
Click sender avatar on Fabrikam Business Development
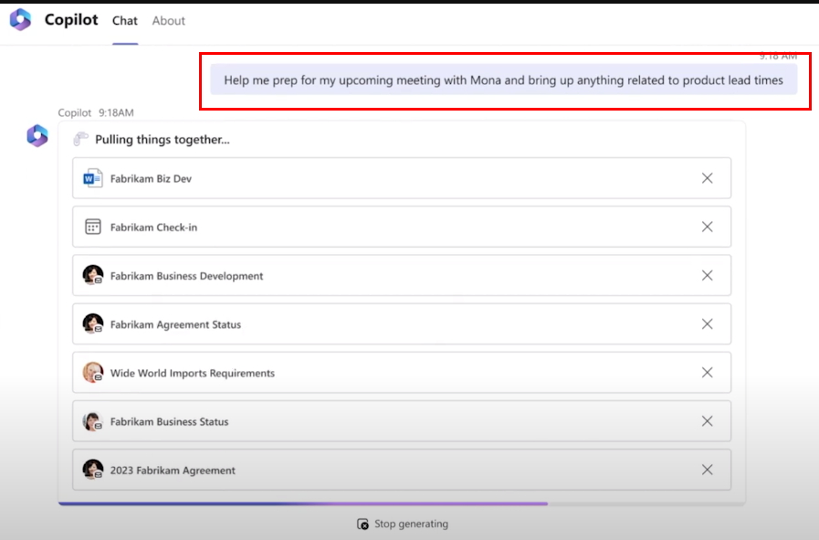click(x=92, y=275)
